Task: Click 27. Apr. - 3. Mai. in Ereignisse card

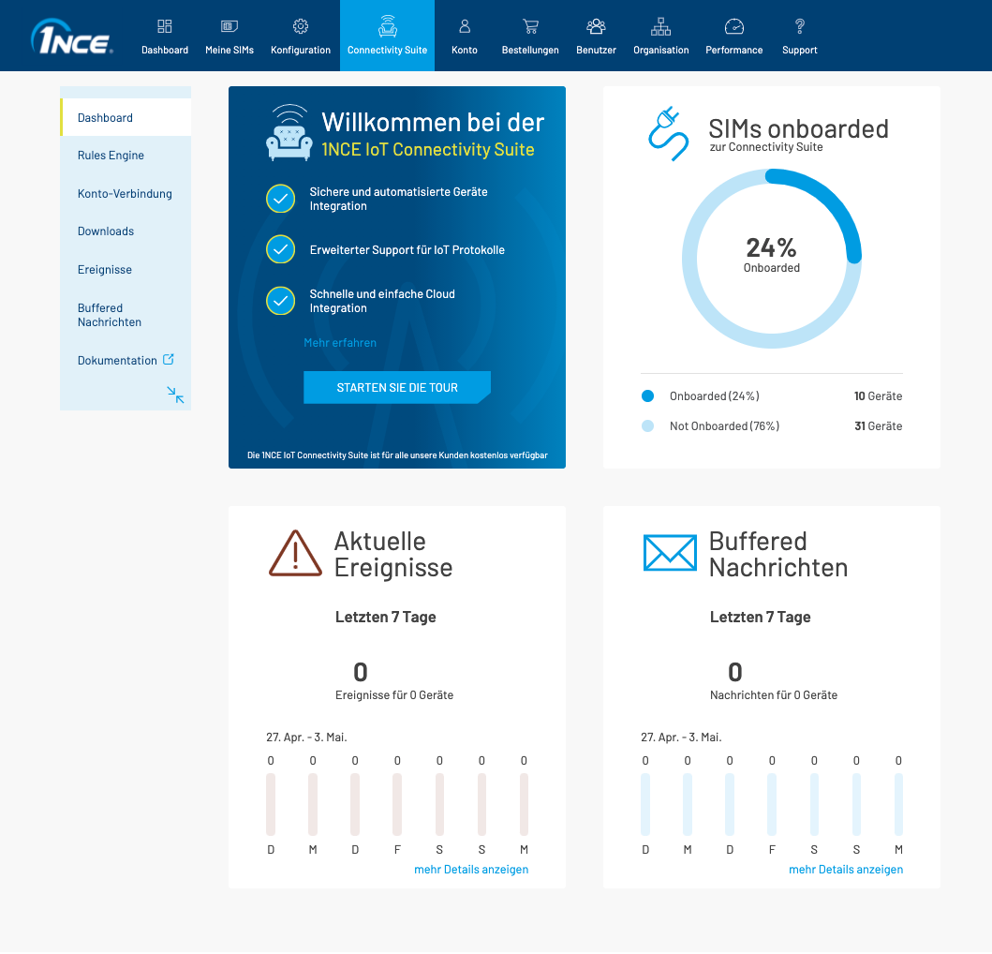Action: pyautogui.click(x=306, y=738)
